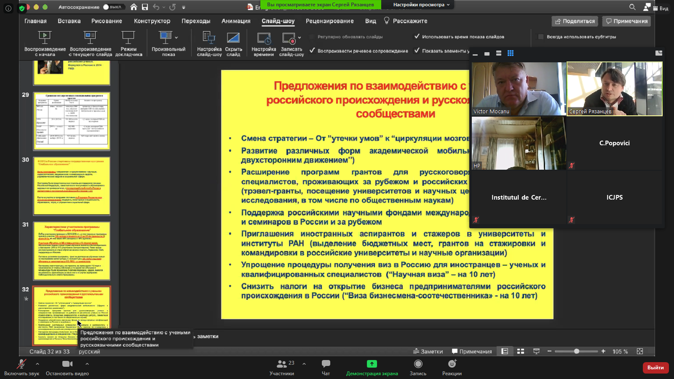The width and height of the screenshot is (674, 379).
Task: Click Zoom Запись record button
Action: (x=418, y=367)
